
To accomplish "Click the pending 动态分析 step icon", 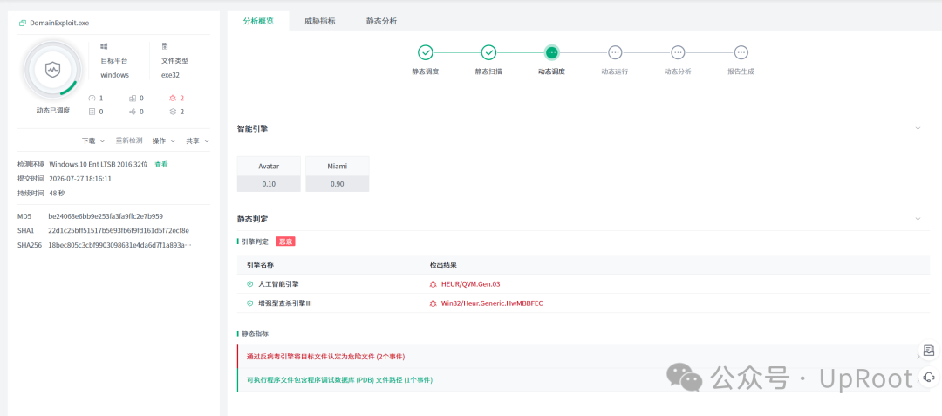I will (678, 53).
